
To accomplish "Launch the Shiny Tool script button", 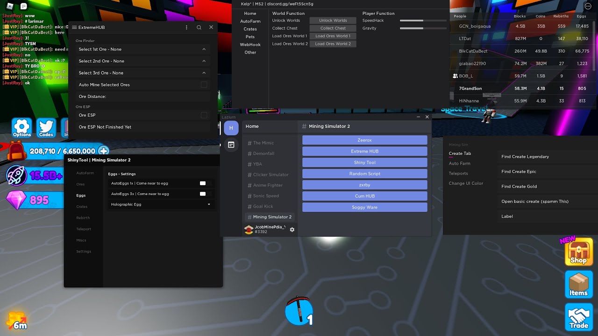I will [365, 162].
